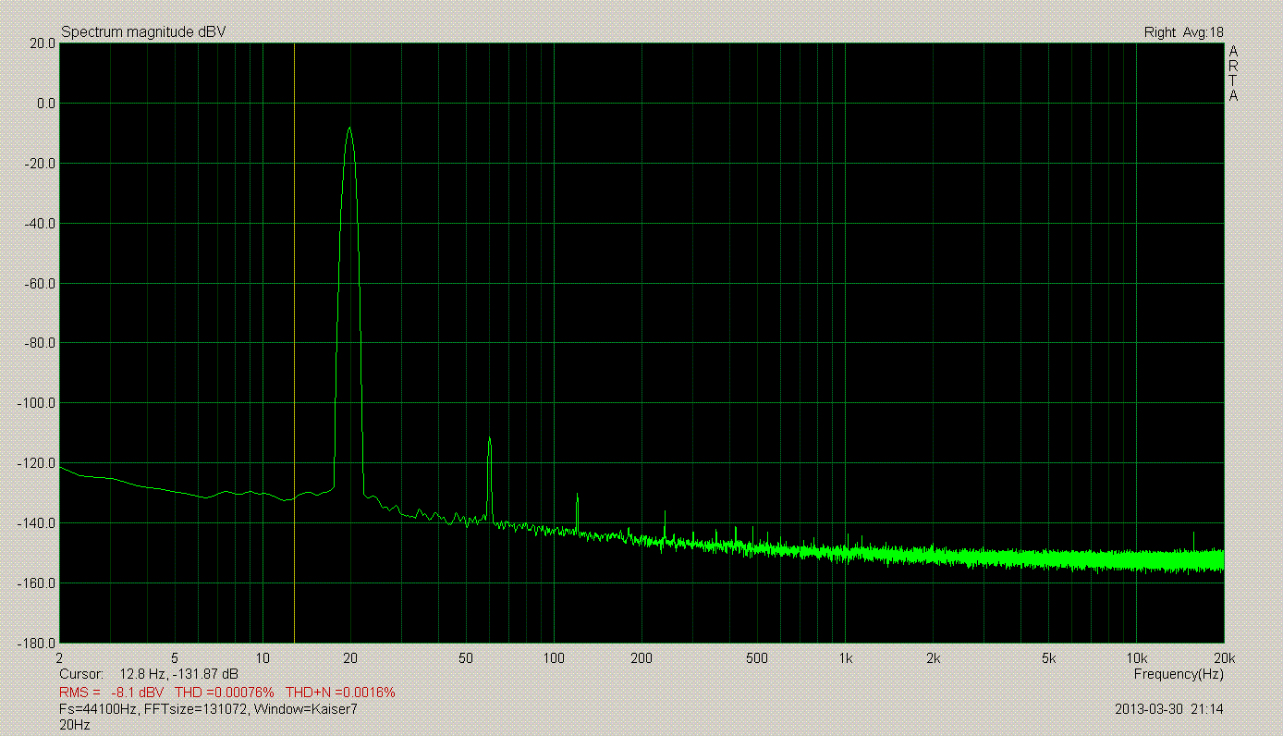Click the "100" frequency axis label
Viewport: 1283px width, 736px height.
pyautogui.click(x=554, y=657)
